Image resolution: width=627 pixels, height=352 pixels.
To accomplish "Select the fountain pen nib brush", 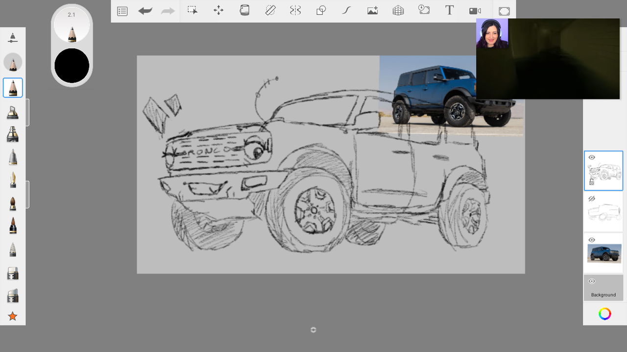I will point(13,179).
